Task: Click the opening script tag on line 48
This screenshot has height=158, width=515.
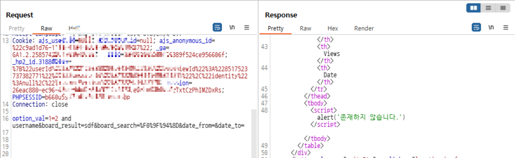Action: point(323,110)
